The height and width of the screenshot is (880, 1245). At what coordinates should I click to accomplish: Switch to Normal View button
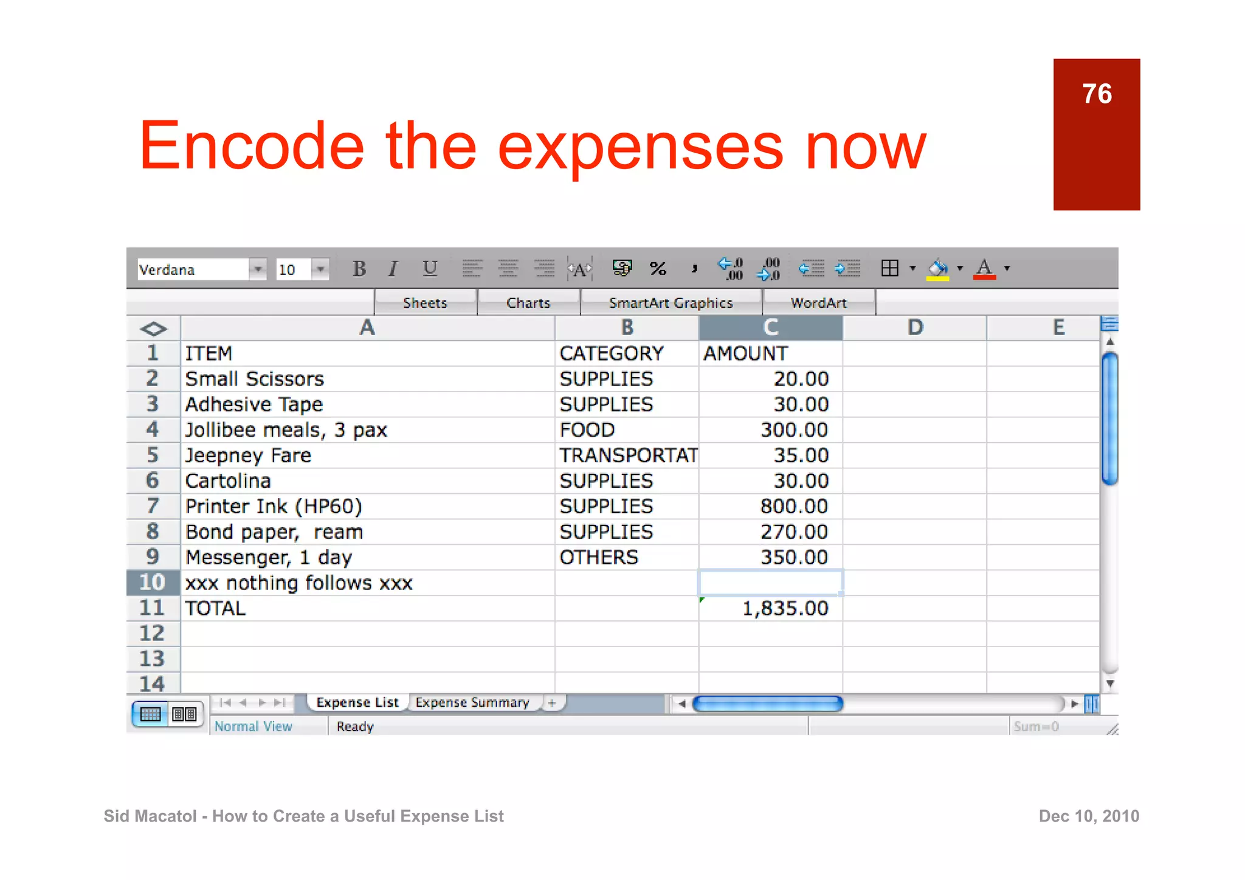coord(150,714)
